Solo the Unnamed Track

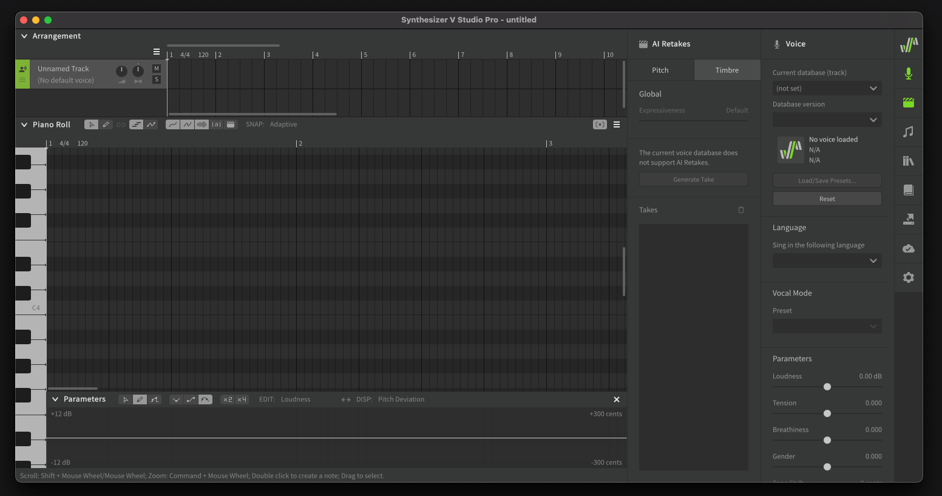157,80
